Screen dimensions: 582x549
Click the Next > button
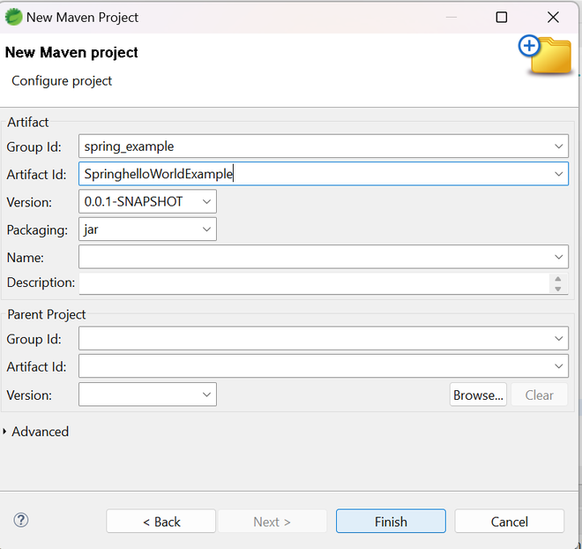point(272,522)
